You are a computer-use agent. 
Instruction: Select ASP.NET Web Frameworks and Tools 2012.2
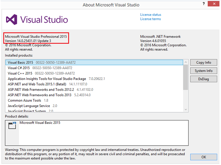94,90
